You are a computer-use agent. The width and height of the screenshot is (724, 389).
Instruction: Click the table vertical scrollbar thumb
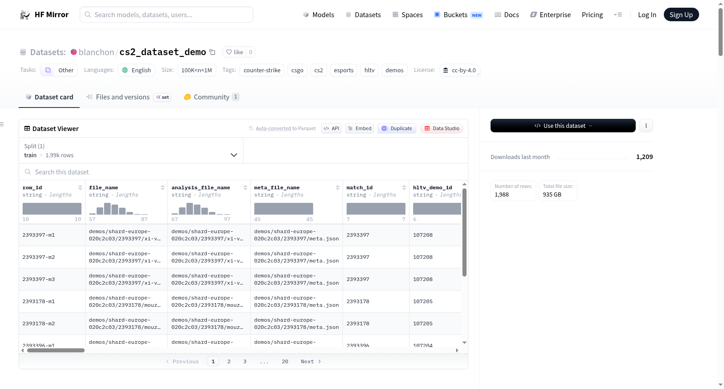(x=464, y=232)
